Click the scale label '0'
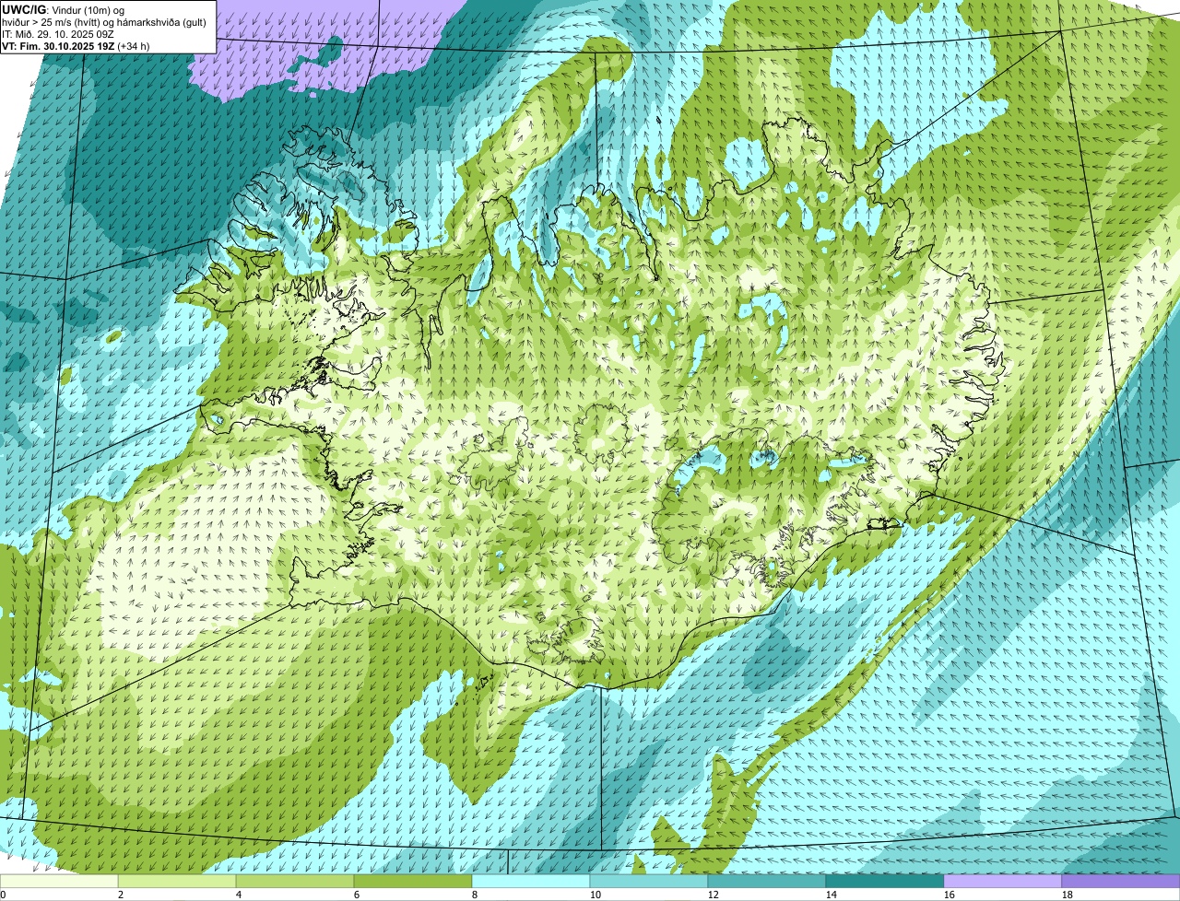The height and width of the screenshot is (901, 1180). pos(3,895)
